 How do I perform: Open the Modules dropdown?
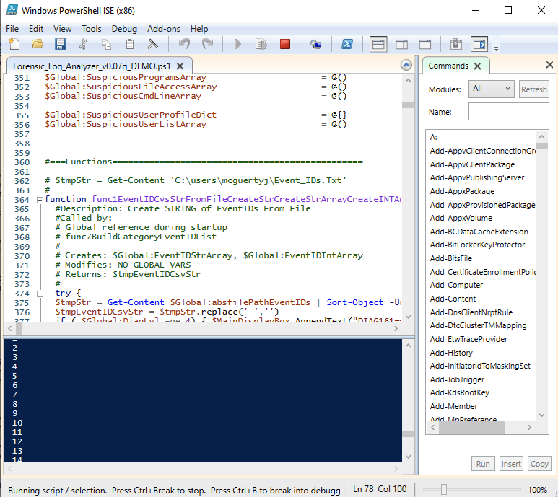491,89
